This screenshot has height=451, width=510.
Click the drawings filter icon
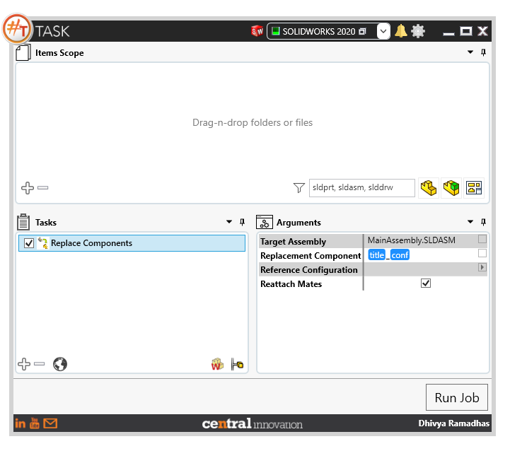[474, 188]
